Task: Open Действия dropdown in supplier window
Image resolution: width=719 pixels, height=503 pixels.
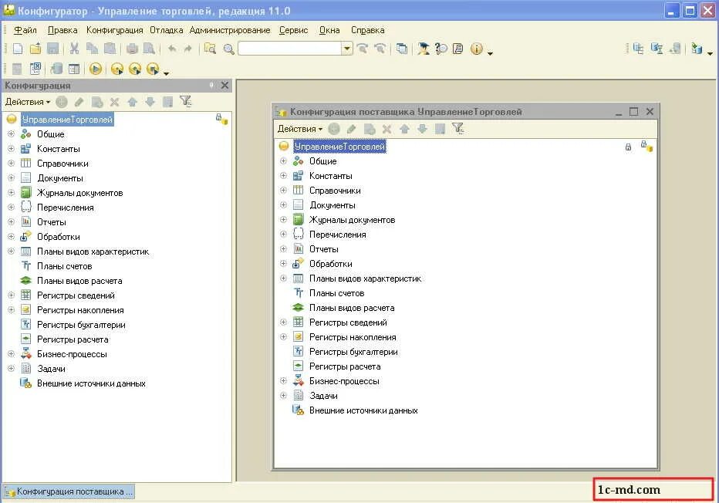Action: pos(300,129)
